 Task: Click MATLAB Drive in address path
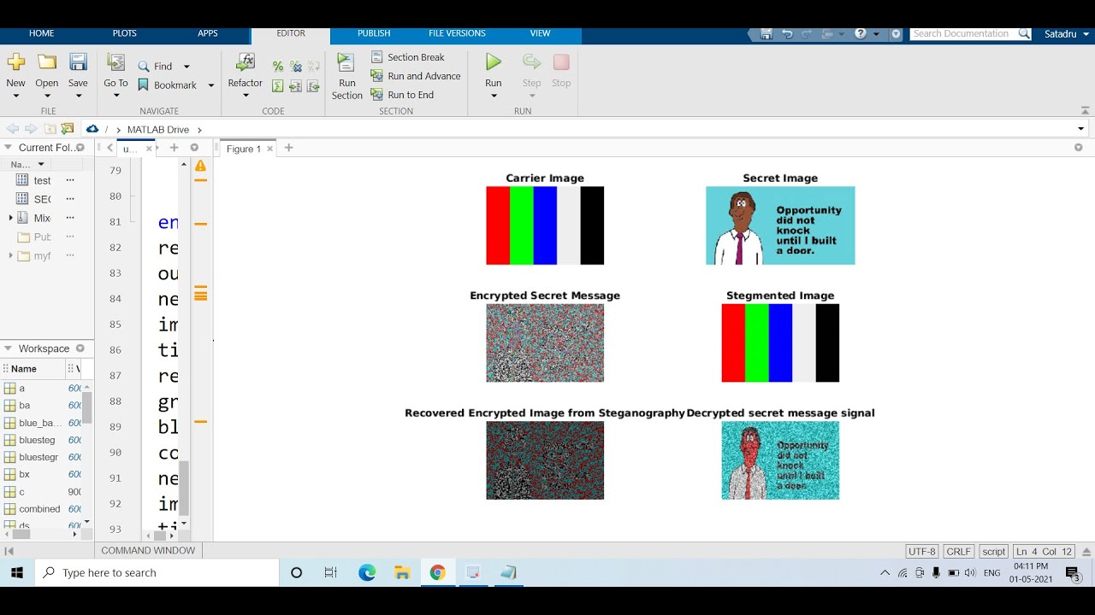click(x=158, y=130)
